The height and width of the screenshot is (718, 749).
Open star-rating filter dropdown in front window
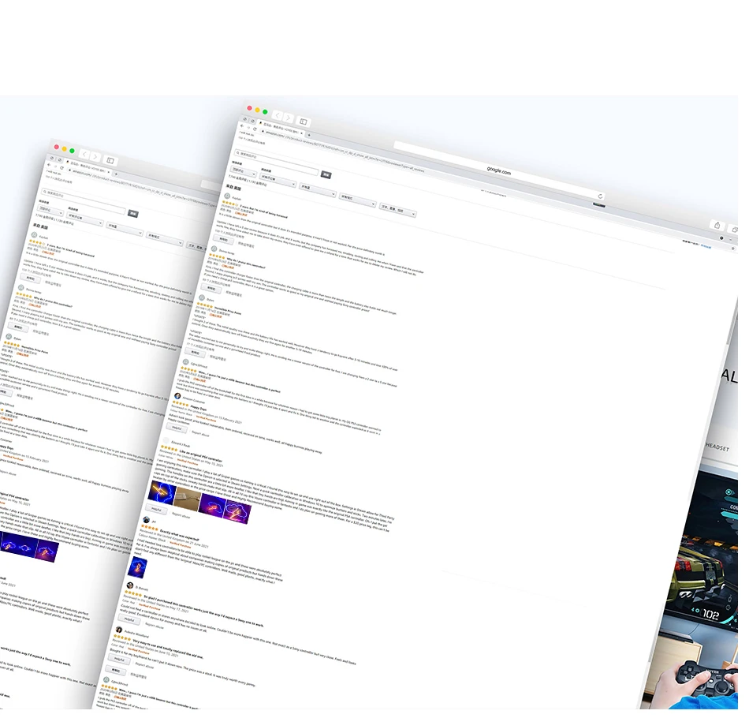pos(318,191)
